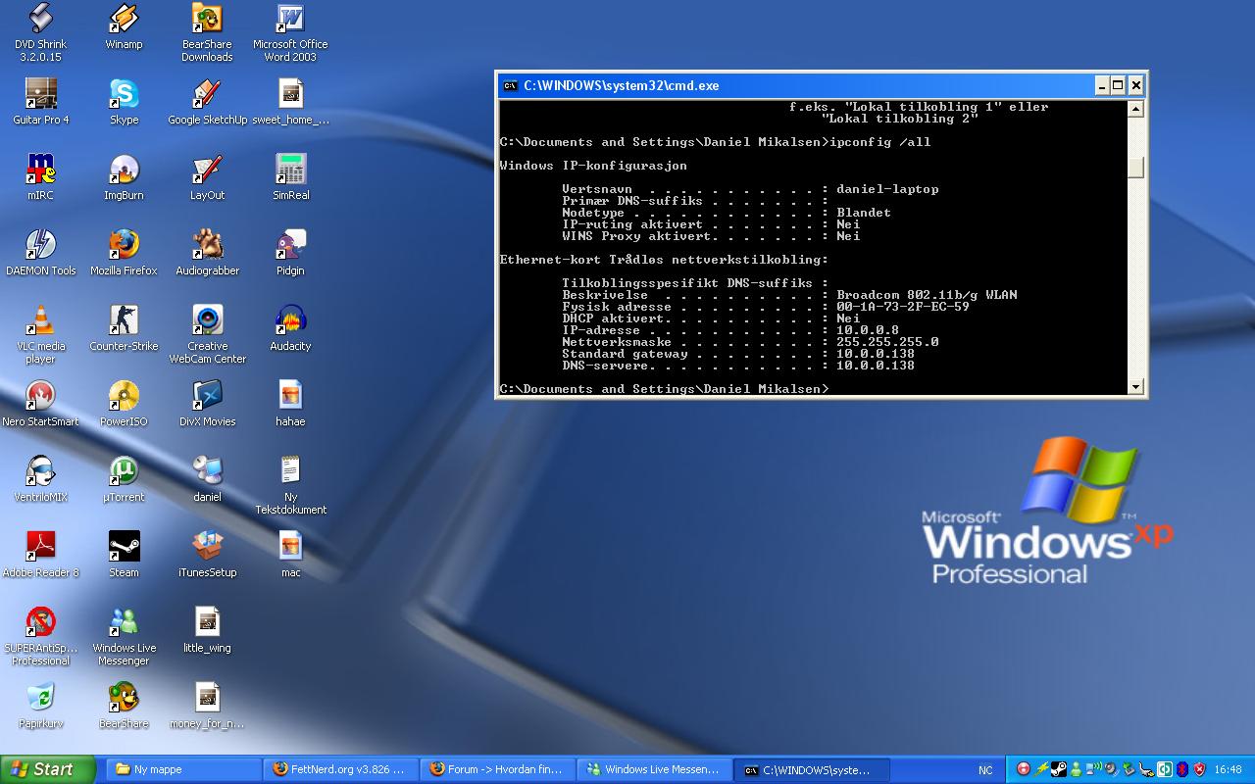Select the LayOut desktop icon
The height and width of the screenshot is (784, 1255).
pos(207,177)
